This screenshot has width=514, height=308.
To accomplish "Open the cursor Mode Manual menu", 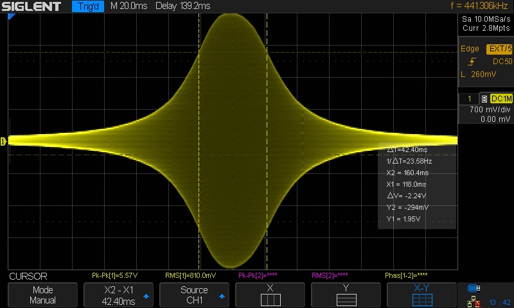I will tap(43, 295).
